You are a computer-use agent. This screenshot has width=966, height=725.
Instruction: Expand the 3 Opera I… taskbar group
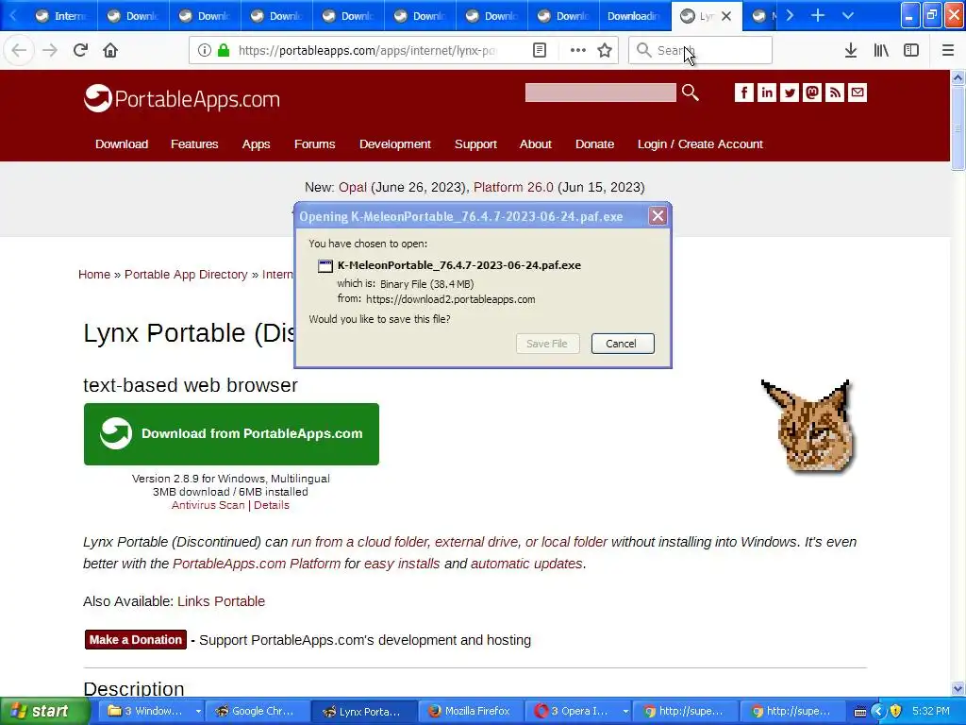click(625, 711)
